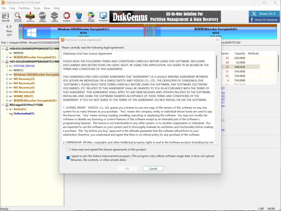Image resolution: width=281 pixels, height=211 pixels.
Task: Cancel the license agreement dialog
Action: click(x=153, y=169)
